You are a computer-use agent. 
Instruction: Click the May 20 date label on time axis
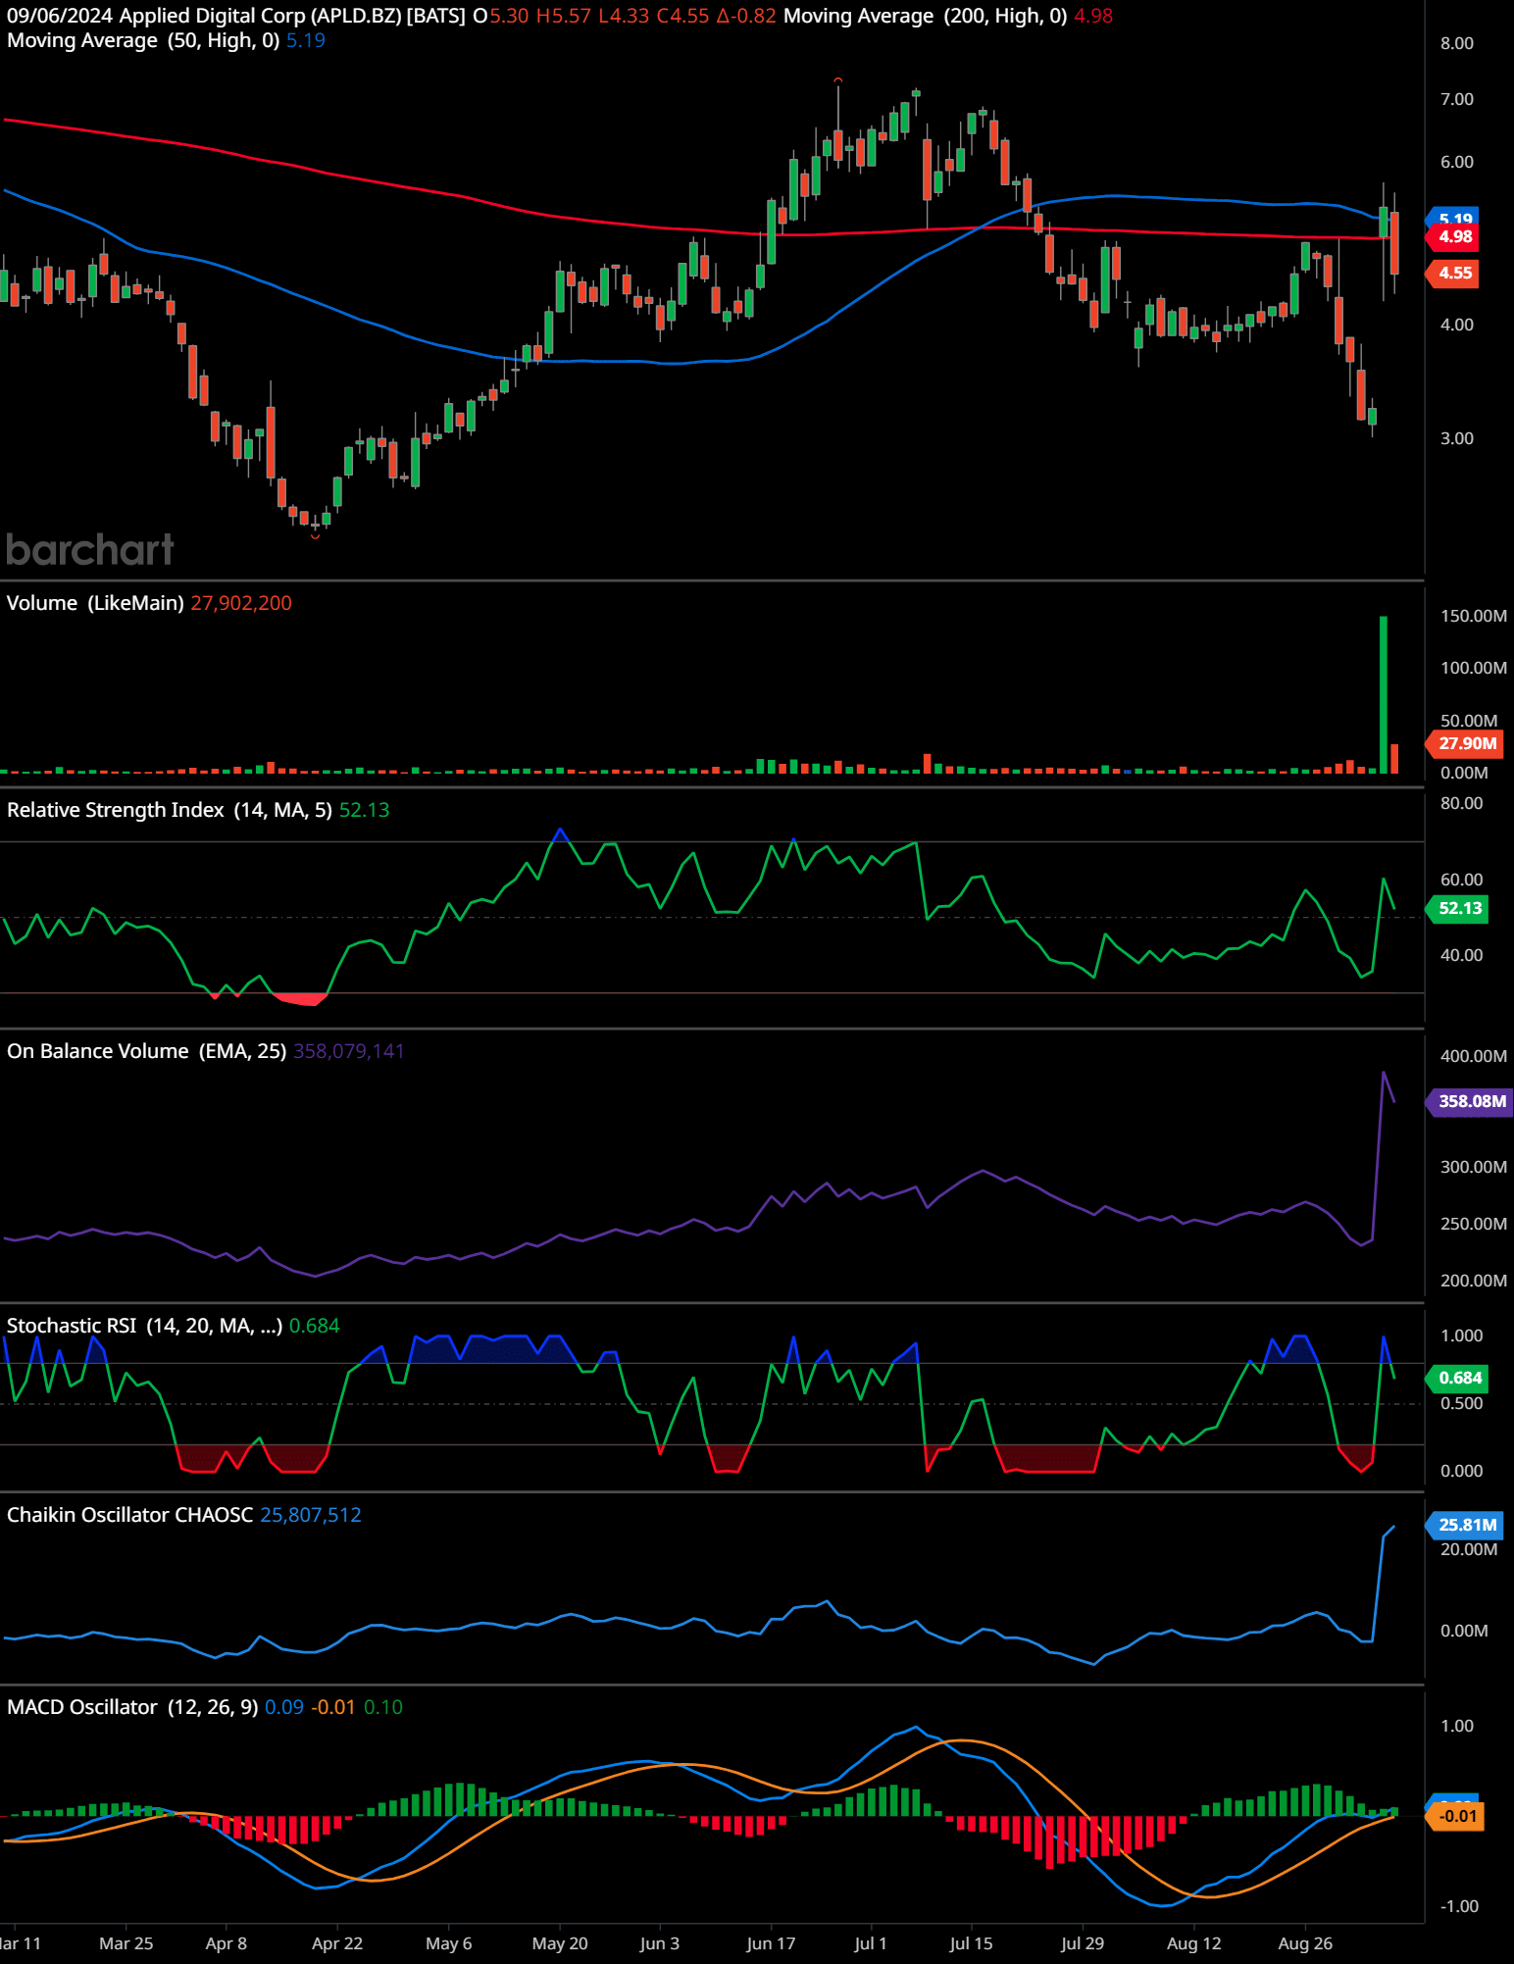pos(560,1943)
